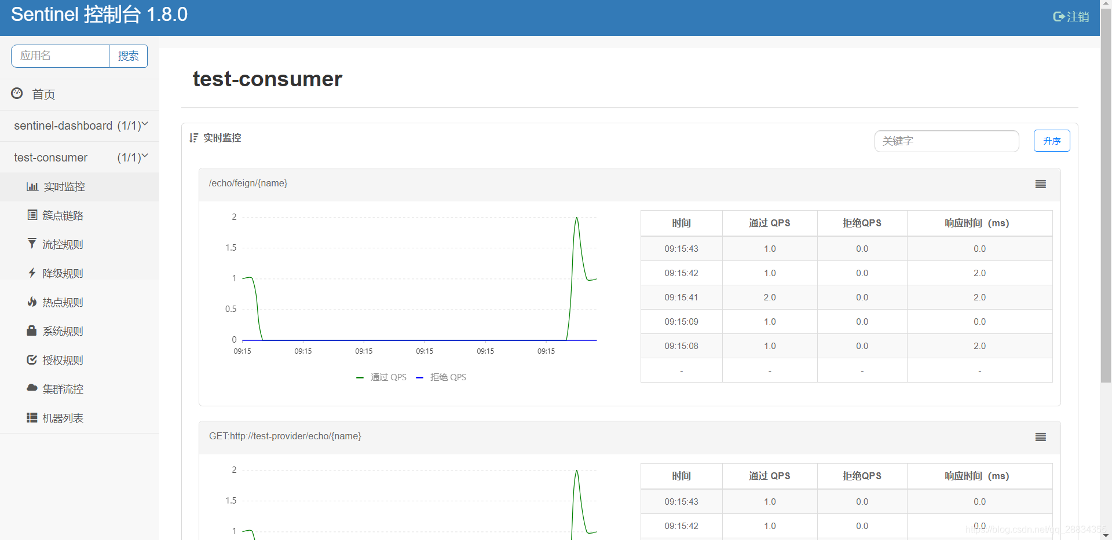Image resolution: width=1112 pixels, height=540 pixels.
Task: Click 拒绝QPS header in first table
Action: pos(862,223)
